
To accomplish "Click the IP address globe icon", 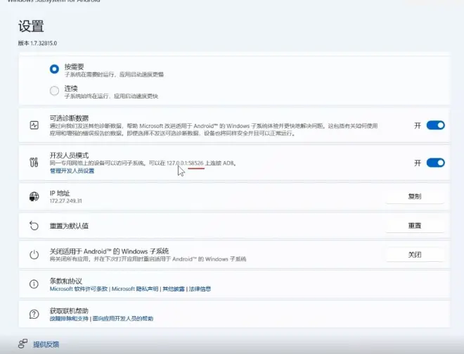I will coord(34,196).
